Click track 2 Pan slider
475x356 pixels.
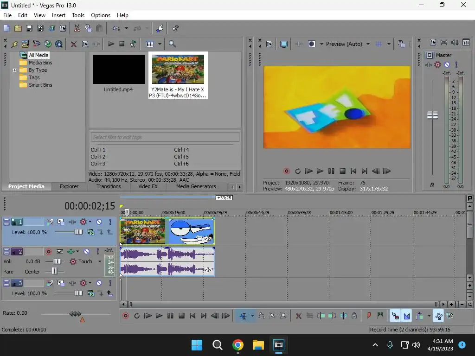pos(54,271)
